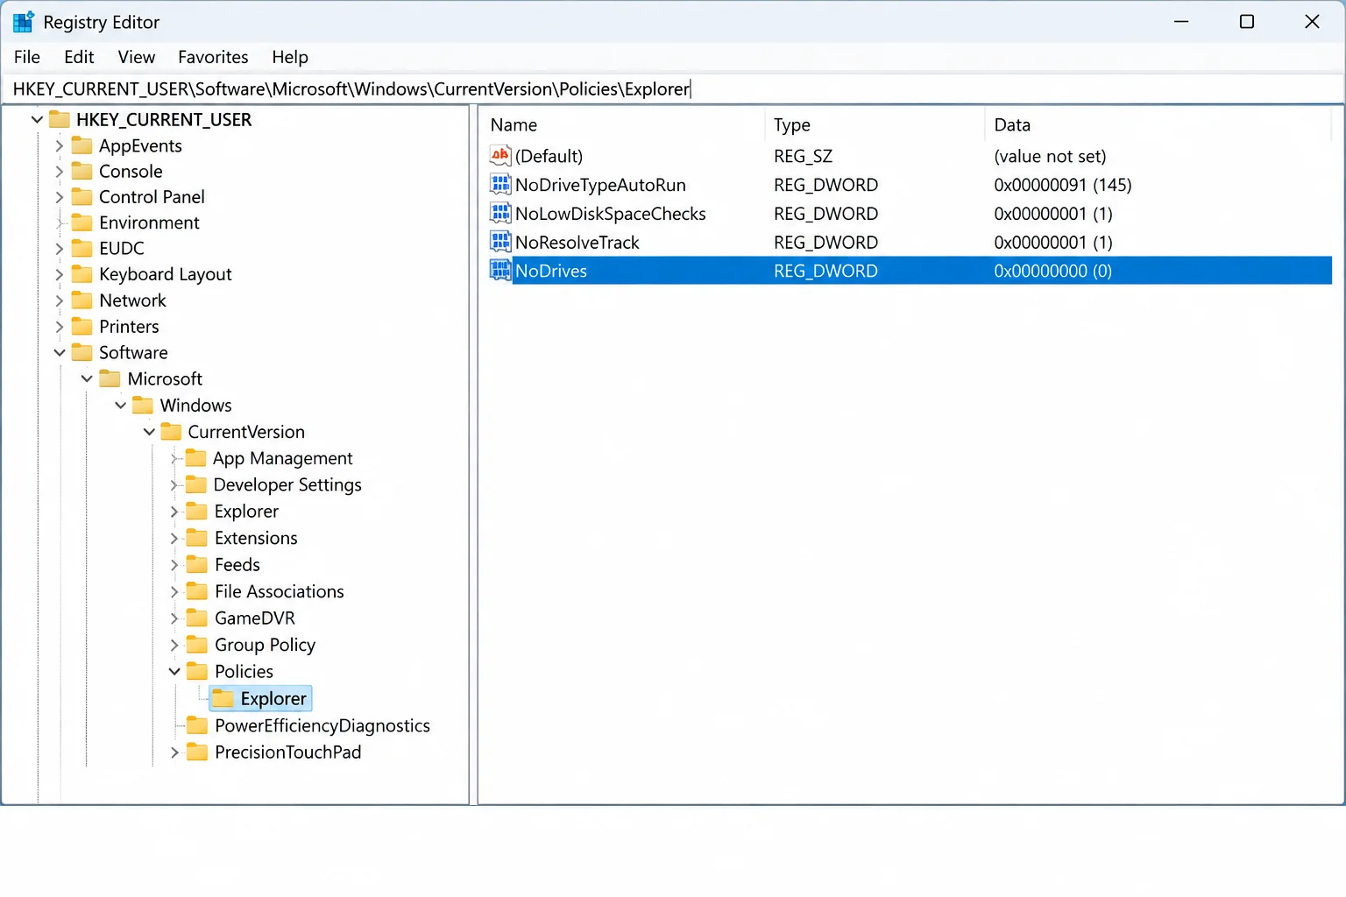Image resolution: width=1346 pixels, height=897 pixels.
Task: Collapse the Policies key chevron
Action: (174, 672)
